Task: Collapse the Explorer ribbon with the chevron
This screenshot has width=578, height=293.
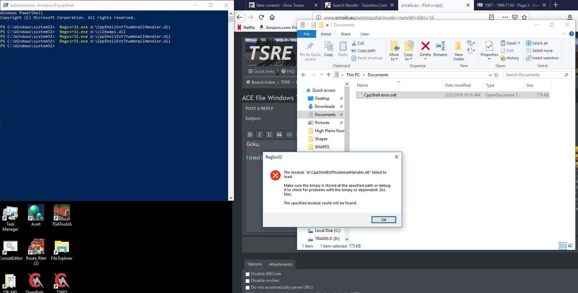Action: point(564,34)
